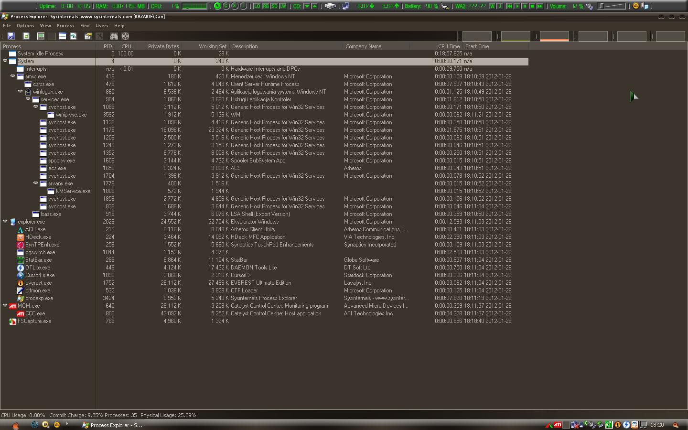
Task: Select the procexp.exe process row
Action: click(x=264, y=298)
